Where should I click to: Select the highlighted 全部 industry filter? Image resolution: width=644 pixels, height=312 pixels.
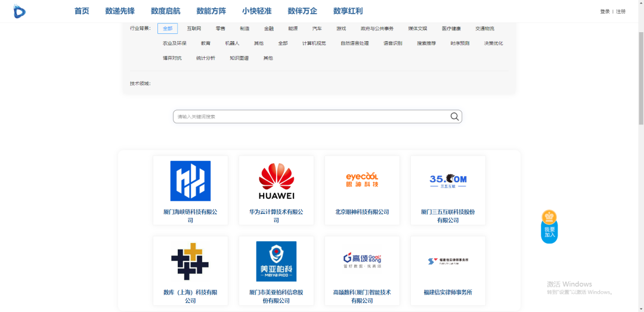(168, 29)
